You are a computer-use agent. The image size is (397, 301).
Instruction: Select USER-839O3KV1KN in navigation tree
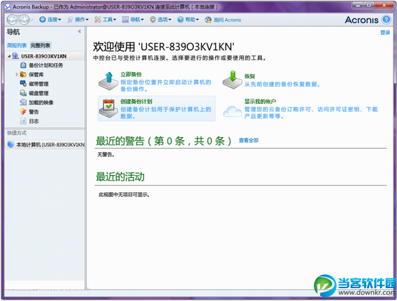44,56
